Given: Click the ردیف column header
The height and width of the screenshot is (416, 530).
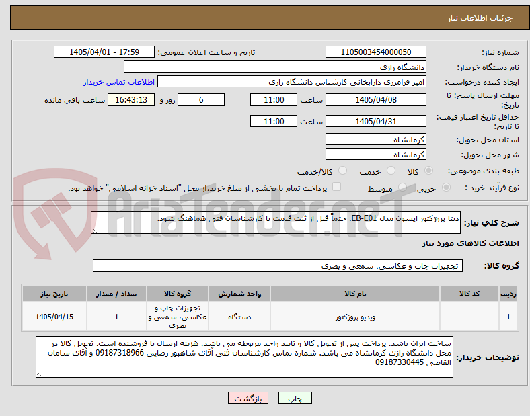Looking at the screenshot, I should [508, 294].
